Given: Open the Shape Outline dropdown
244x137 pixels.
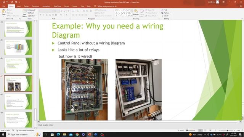Looking at the screenshot, I should pos(151,13).
